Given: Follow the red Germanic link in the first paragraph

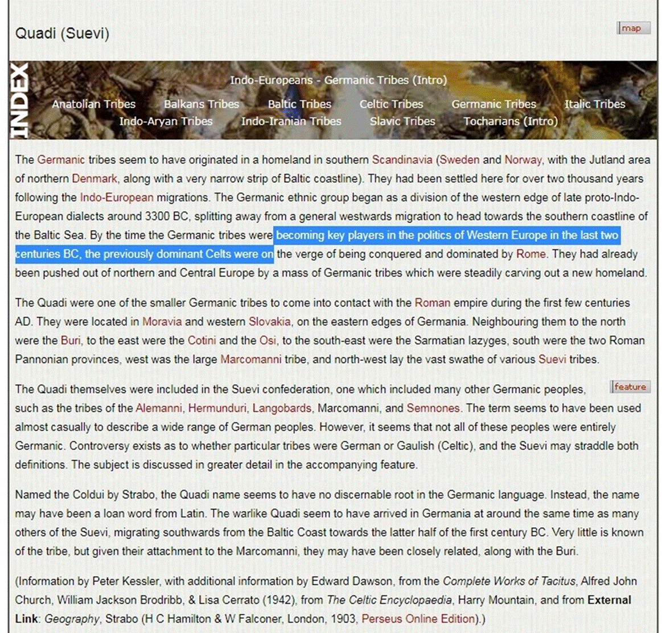Looking at the screenshot, I should point(61,160).
